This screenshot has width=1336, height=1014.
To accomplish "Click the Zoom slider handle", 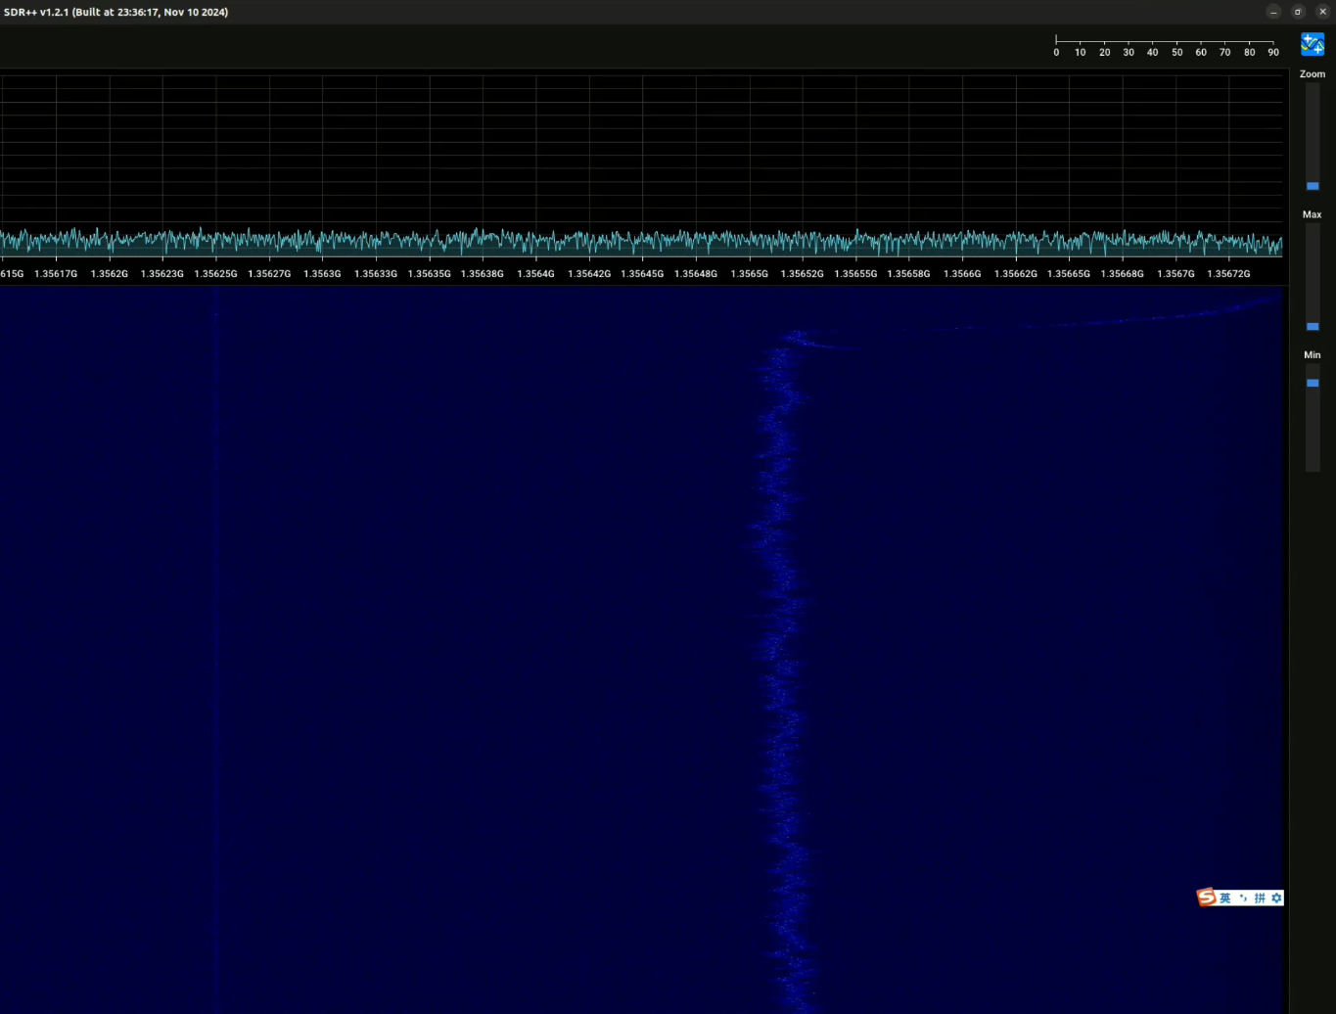I will (x=1313, y=186).
